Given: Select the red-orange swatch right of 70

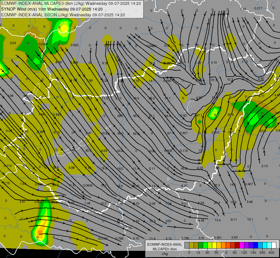Looking at the screenshot, I should pyautogui.click(x=228, y=245).
